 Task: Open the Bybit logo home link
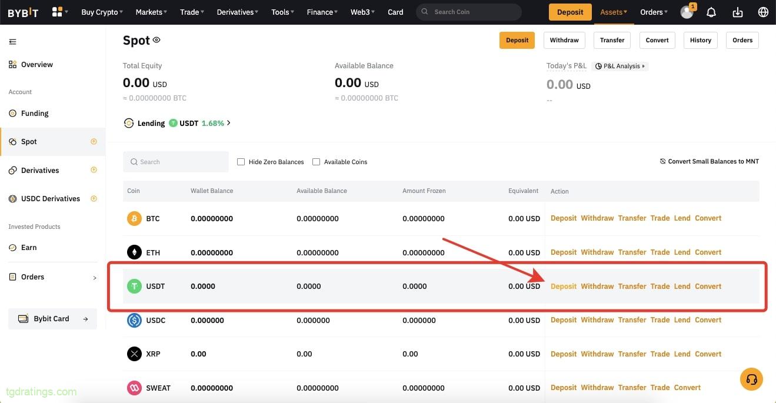tap(23, 12)
